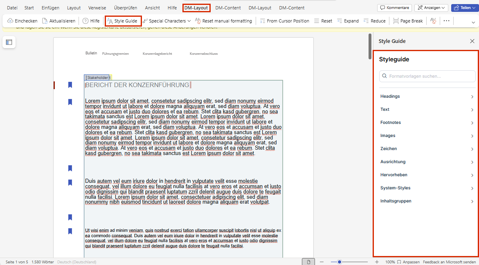The width and height of the screenshot is (479, 265).
Task: Open the Anzeigen mode dropdown
Action: (431, 8)
